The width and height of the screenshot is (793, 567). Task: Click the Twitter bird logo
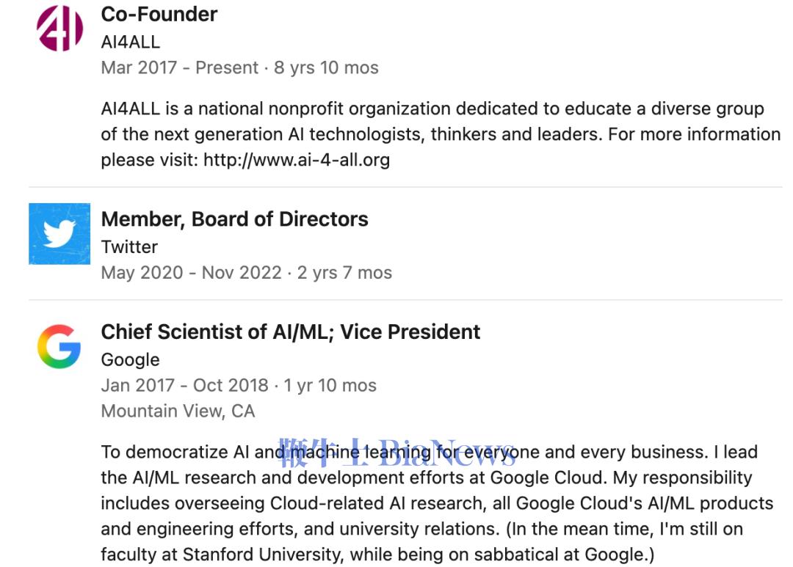[x=59, y=234]
